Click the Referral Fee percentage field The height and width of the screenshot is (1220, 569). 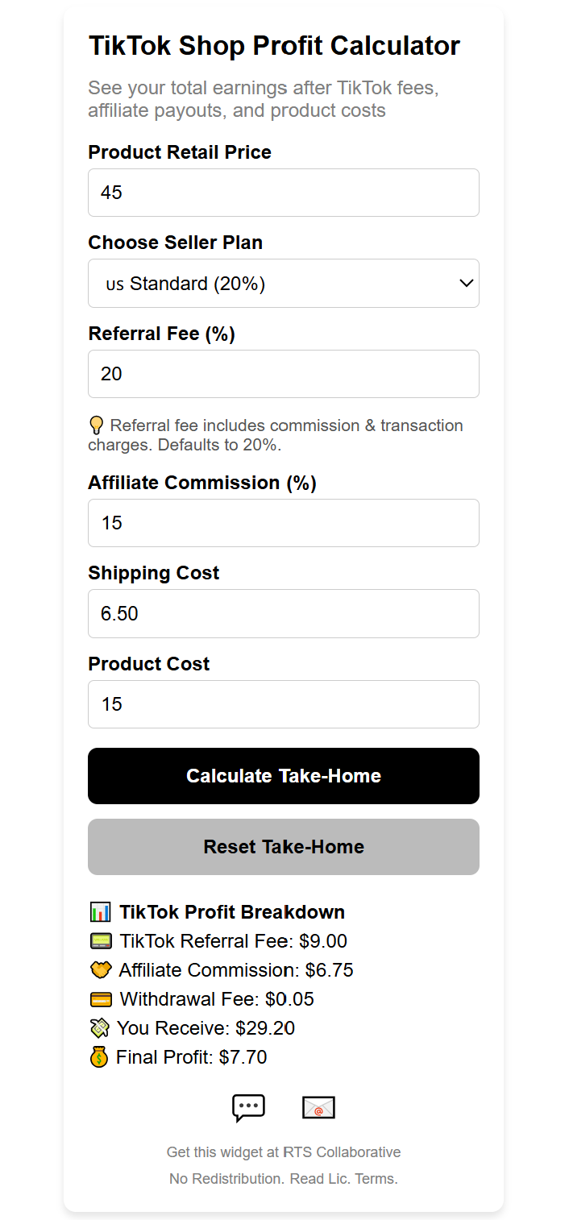(x=284, y=374)
